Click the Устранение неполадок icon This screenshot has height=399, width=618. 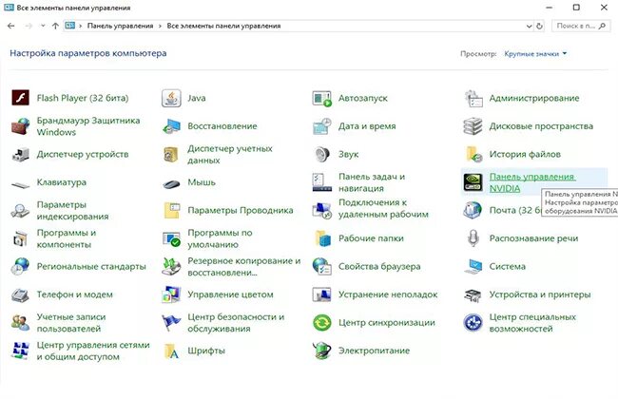point(321,294)
